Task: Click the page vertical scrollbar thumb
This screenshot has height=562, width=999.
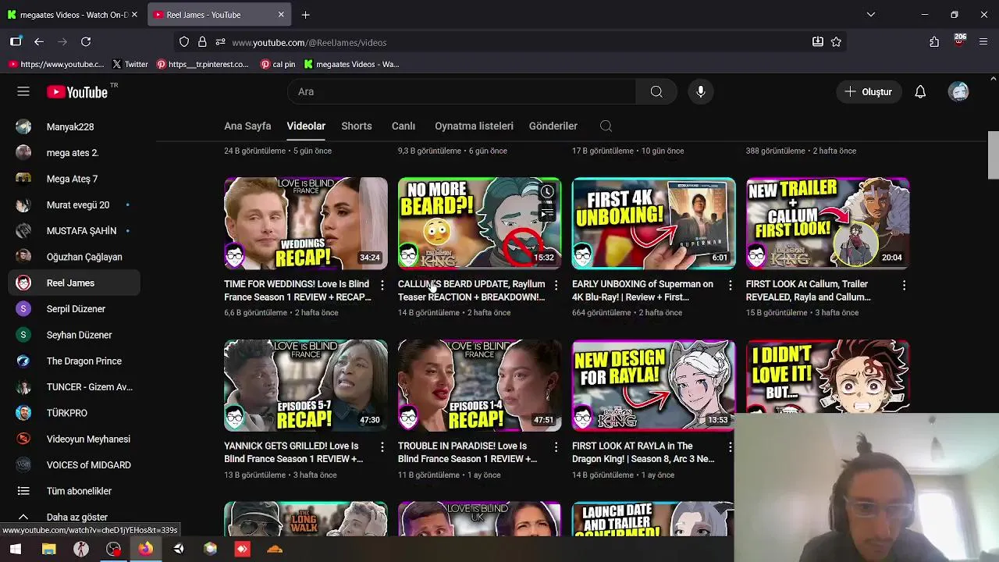Action: tap(993, 155)
